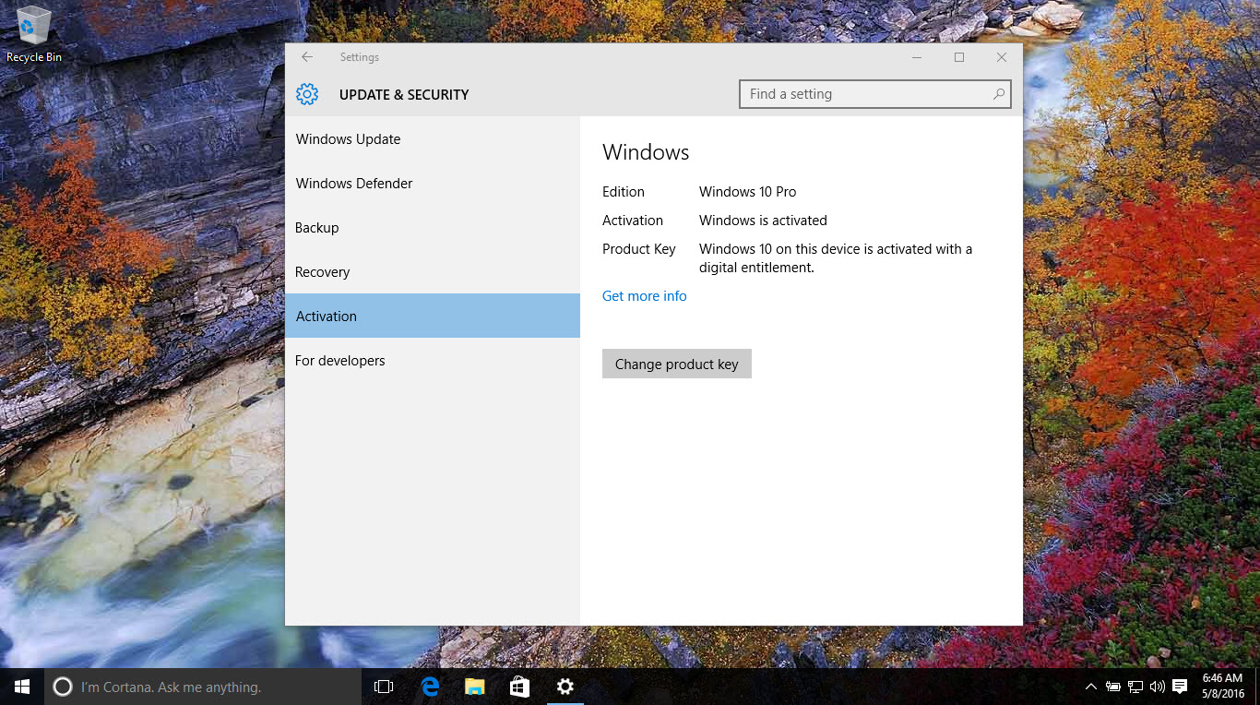1260x705 pixels.
Task: Select Windows Defender in the sidebar
Action: point(433,184)
